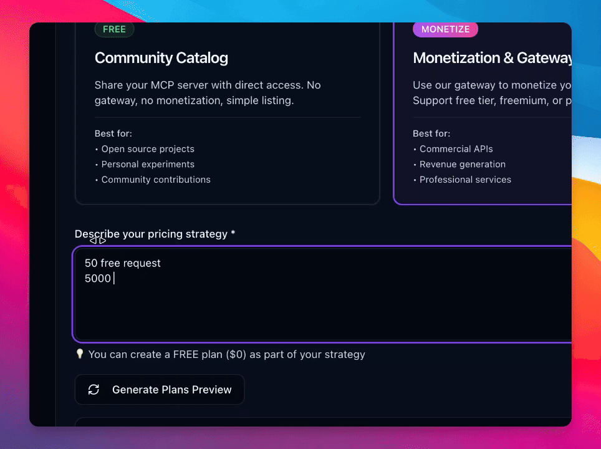Click "Revenue generation" bullet item

point(462,165)
